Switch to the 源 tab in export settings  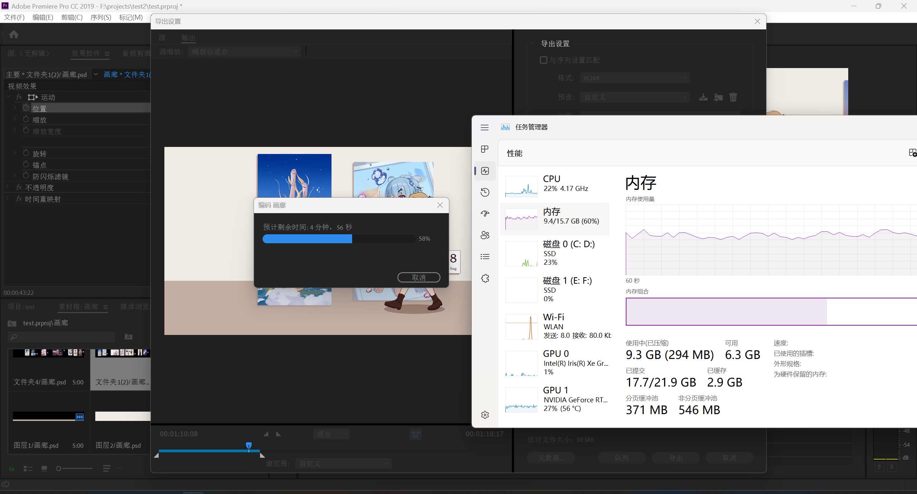coord(162,38)
